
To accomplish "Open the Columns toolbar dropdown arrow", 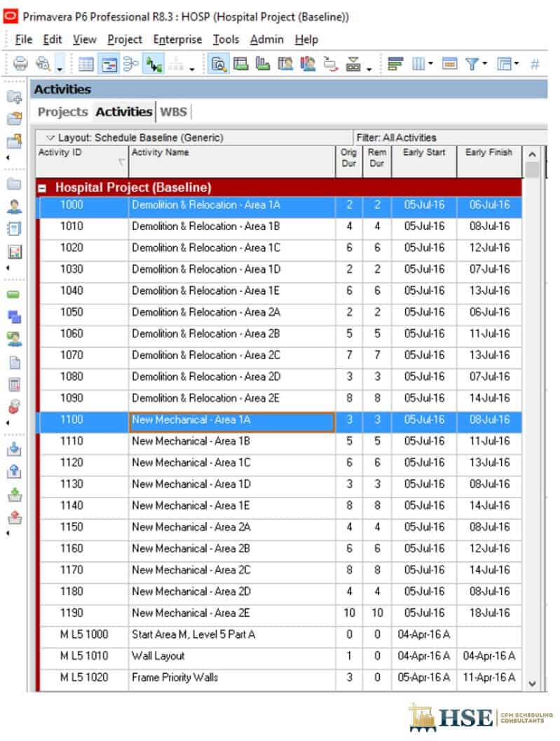I will point(430,65).
